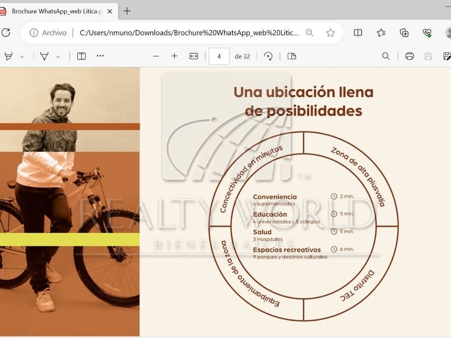Expand the PDF draw tool dropdown arrow
The image size is (451, 338).
pyautogui.click(x=58, y=56)
